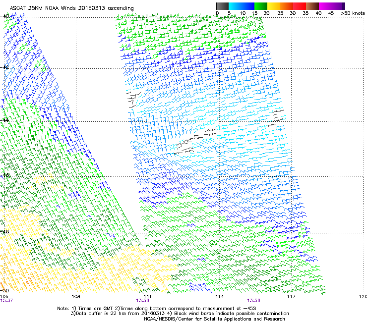Click the 'Times are GMT' note line

click(x=157, y=309)
